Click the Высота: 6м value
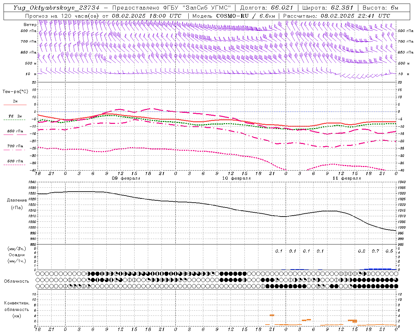 (x=380, y=8)
